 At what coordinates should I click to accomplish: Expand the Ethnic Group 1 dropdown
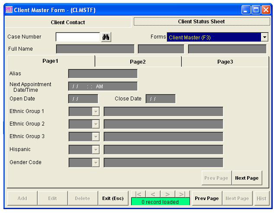pyautogui.click(x=96, y=112)
